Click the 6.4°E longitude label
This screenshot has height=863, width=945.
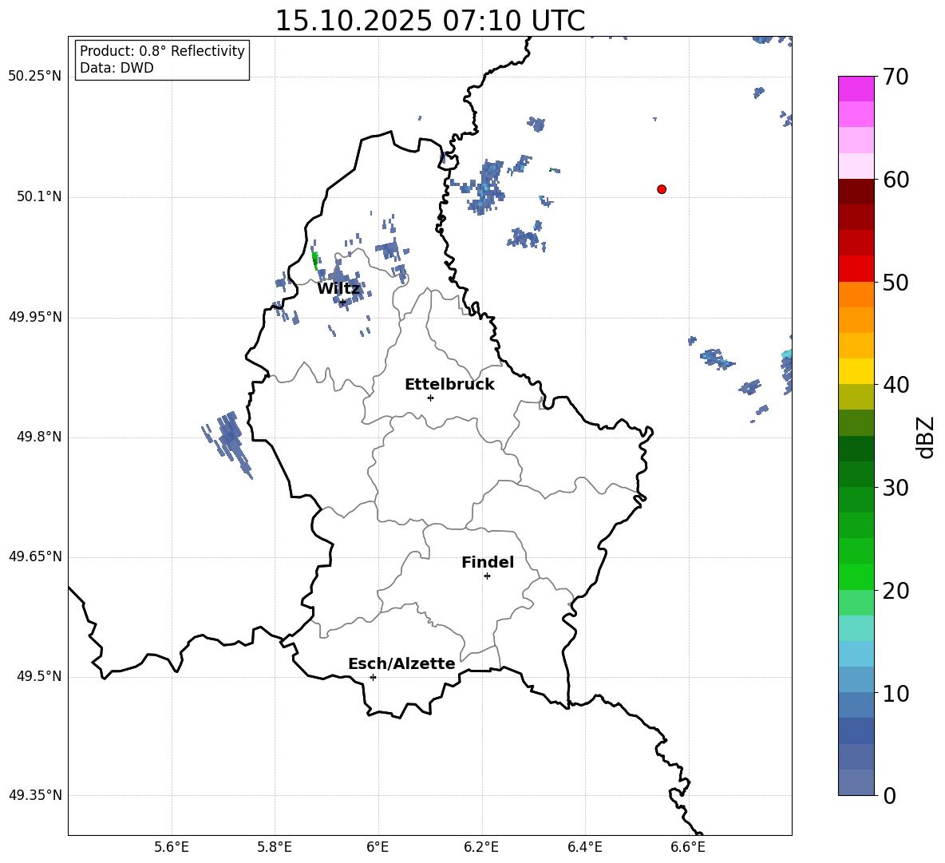(585, 847)
